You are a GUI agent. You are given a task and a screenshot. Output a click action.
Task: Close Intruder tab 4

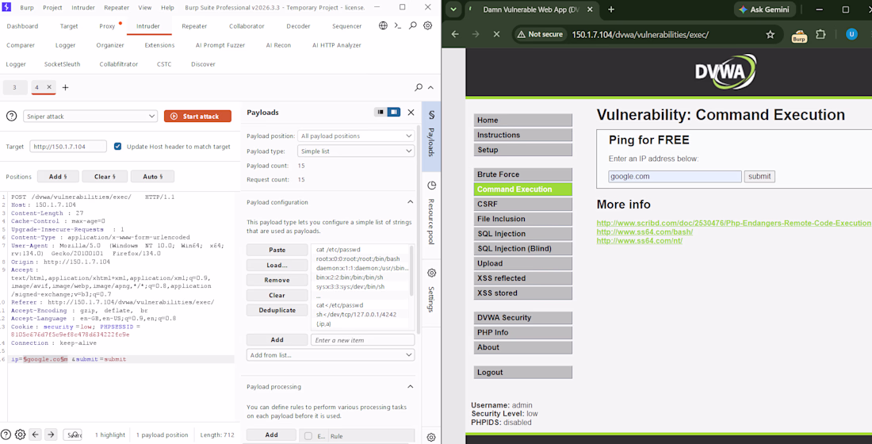pyautogui.click(x=49, y=86)
